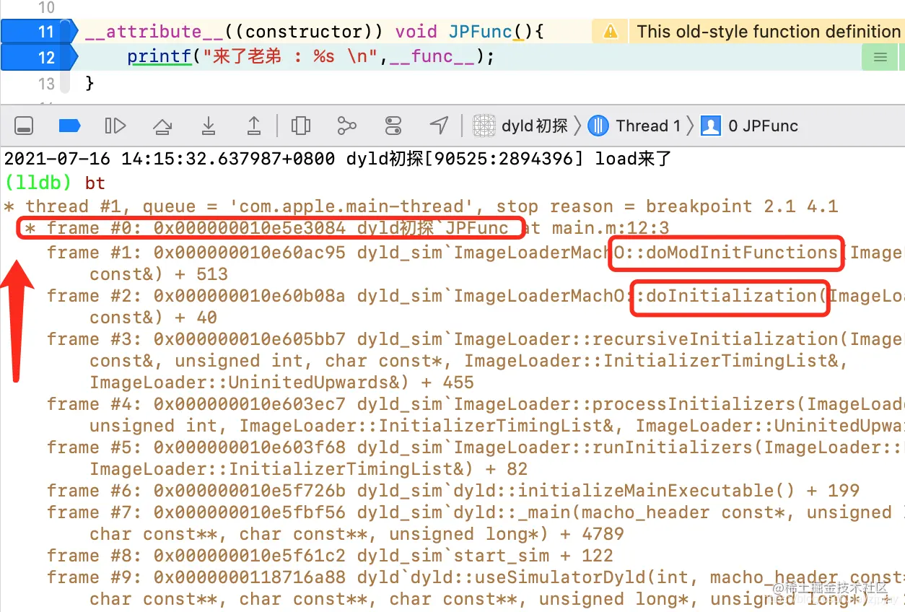905x612 pixels.
Task: Click the (lldb) bt command line
Action: click(x=55, y=183)
